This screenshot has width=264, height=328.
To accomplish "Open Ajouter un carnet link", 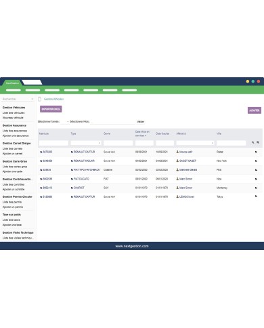I will click(x=12, y=154).
